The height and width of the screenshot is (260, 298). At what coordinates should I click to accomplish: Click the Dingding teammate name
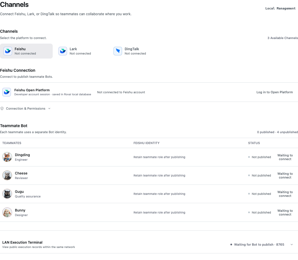point(22,155)
